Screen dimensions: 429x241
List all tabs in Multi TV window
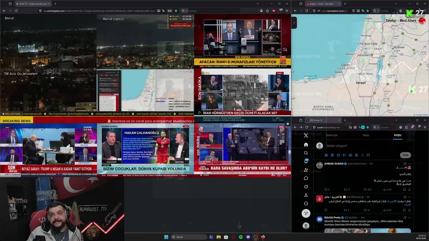click(257, 4)
